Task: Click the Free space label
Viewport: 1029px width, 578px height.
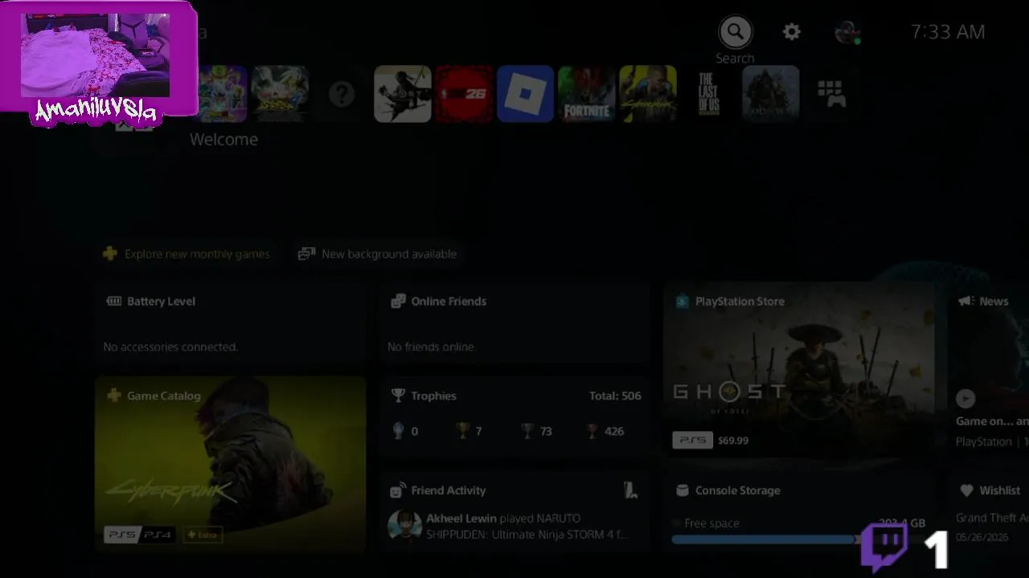Action: pyautogui.click(x=711, y=523)
